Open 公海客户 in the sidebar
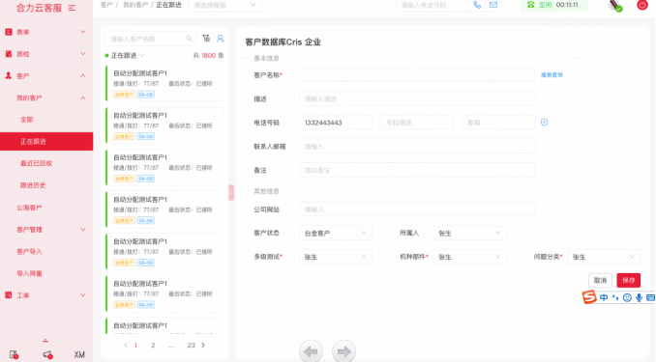 pyautogui.click(x=29, y=208)
